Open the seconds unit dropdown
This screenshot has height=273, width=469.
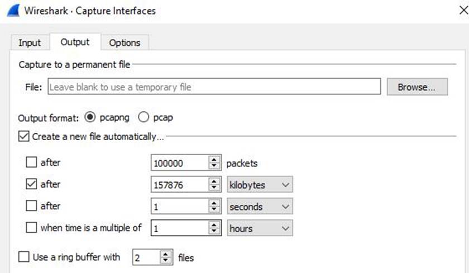[x=260, y=207]
